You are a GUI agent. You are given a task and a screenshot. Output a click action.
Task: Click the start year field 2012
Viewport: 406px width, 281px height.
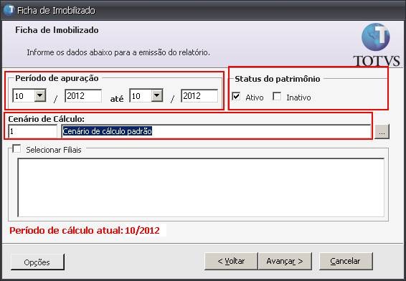coord(83,96)
